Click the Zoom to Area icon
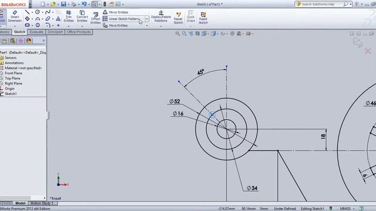The image size is (376, 211). coord(184,34)
